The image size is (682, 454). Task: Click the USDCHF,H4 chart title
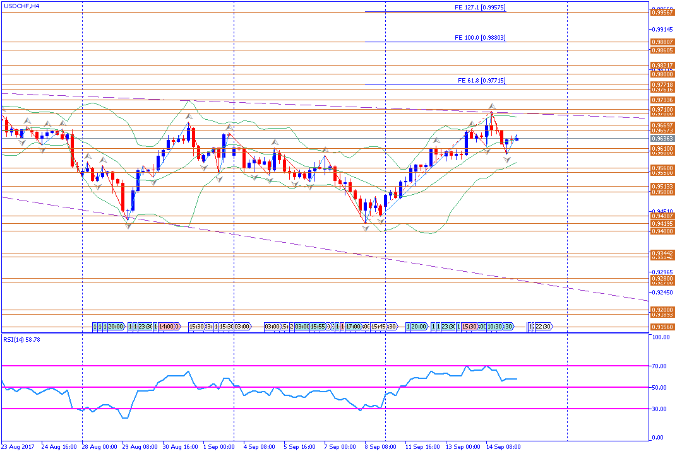21,6
